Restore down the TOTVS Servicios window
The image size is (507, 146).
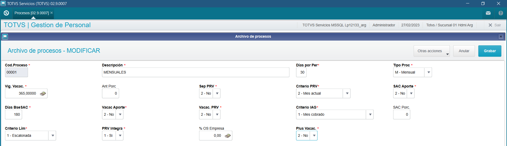click(x=483, y=3)
